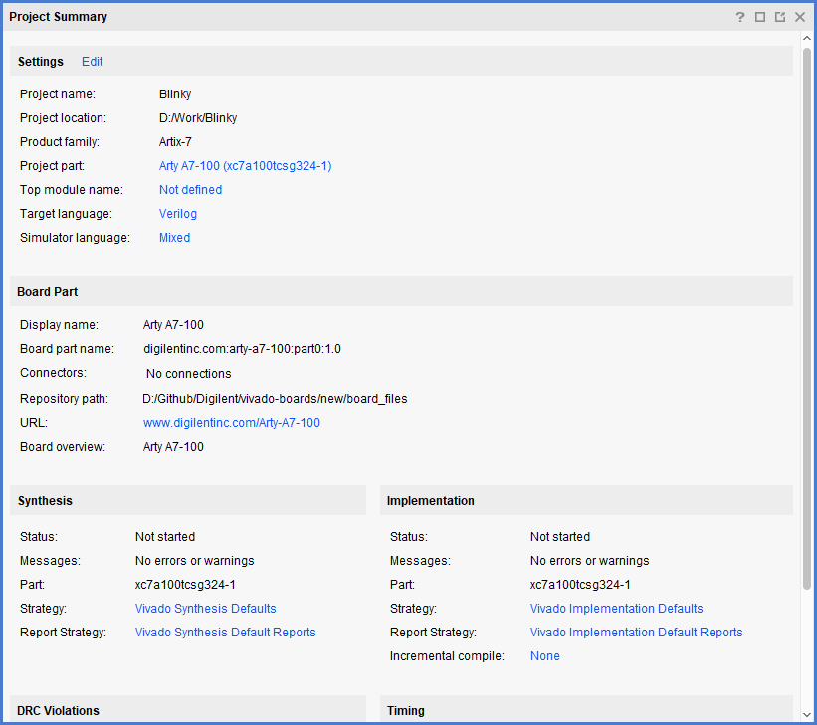Float the Project Summary panel
The height and width of the screenshot is (725, 817).
point(780,17)
